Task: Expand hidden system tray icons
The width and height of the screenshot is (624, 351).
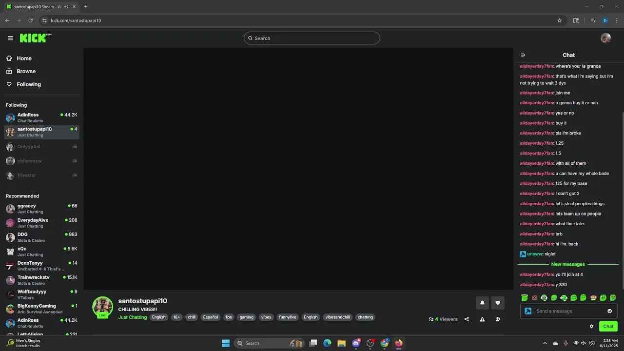Action: tap(545, 343)
